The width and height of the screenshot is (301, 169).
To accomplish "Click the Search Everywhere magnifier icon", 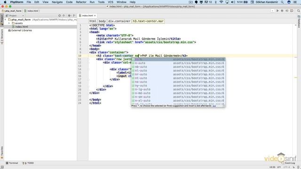I will 299,11.
